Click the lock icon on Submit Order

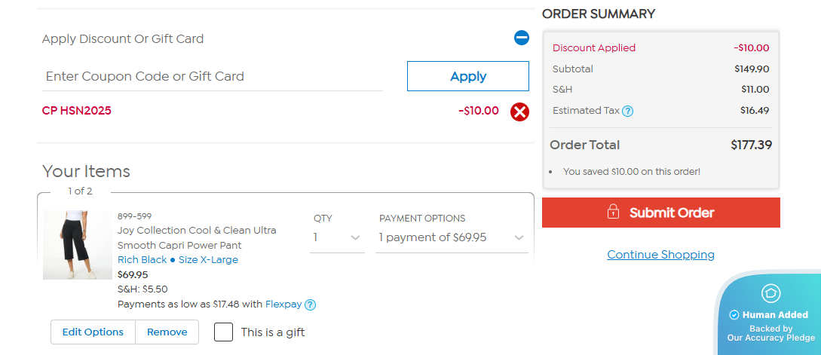click(x=613, y=212)
